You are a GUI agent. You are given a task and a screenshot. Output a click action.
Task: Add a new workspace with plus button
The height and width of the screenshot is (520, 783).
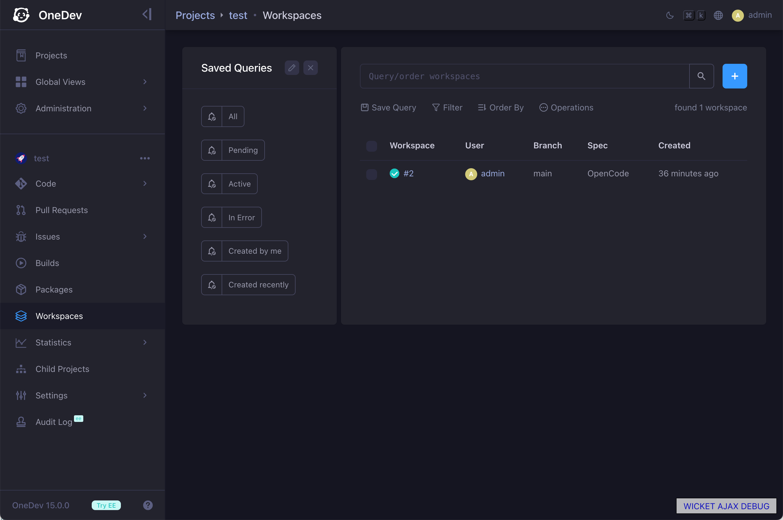pos(735,76)
